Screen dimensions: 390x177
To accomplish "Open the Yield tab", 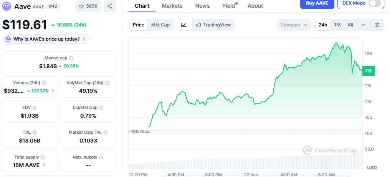I will [228, 6].
